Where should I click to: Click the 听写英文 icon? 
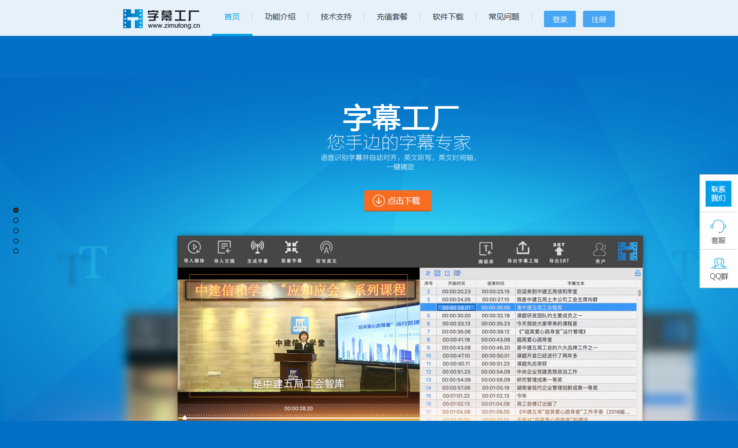[326, 251]
